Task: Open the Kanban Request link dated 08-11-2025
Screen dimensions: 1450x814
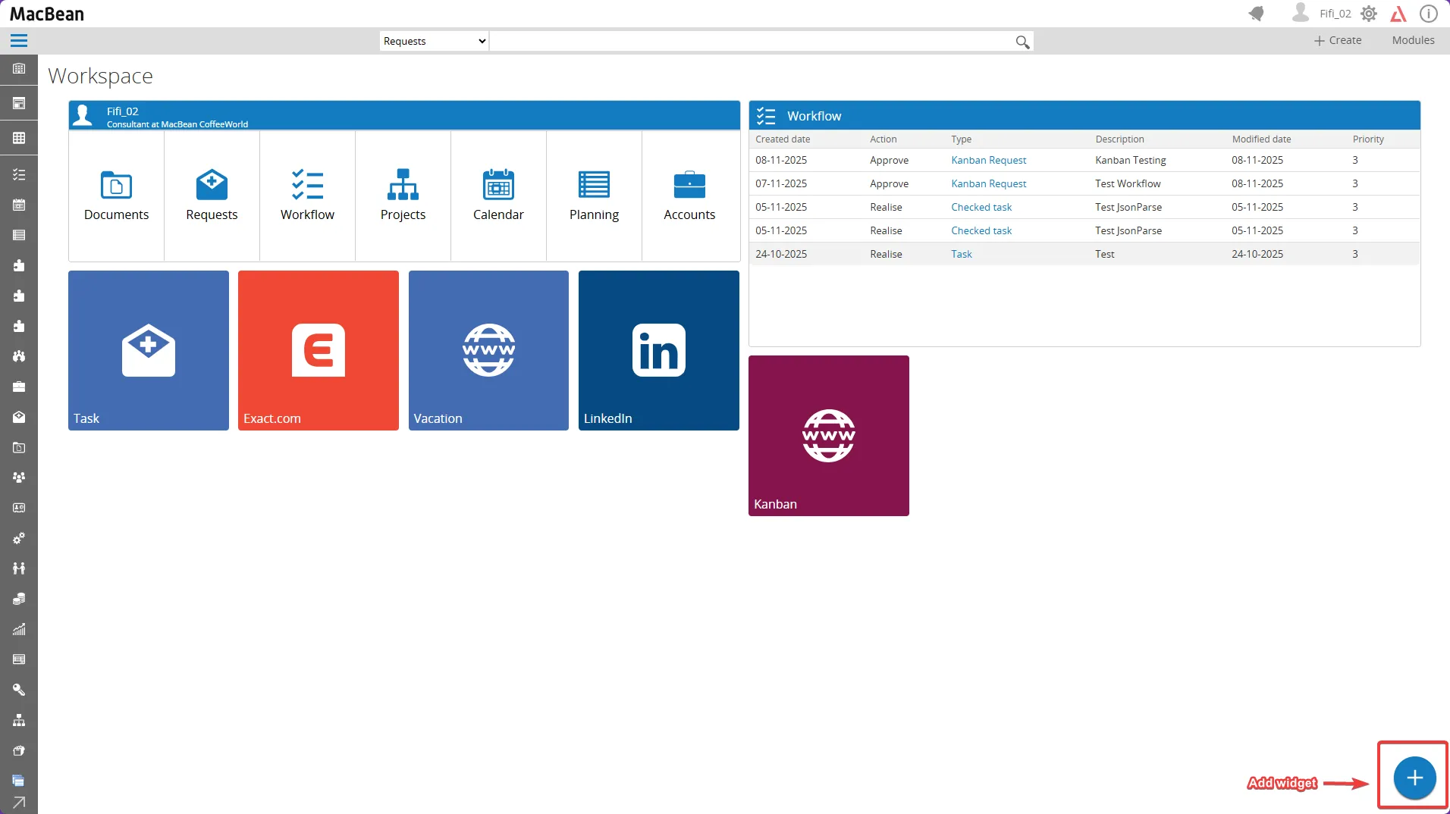Action: pyautogui.click(x=988, y=160)
